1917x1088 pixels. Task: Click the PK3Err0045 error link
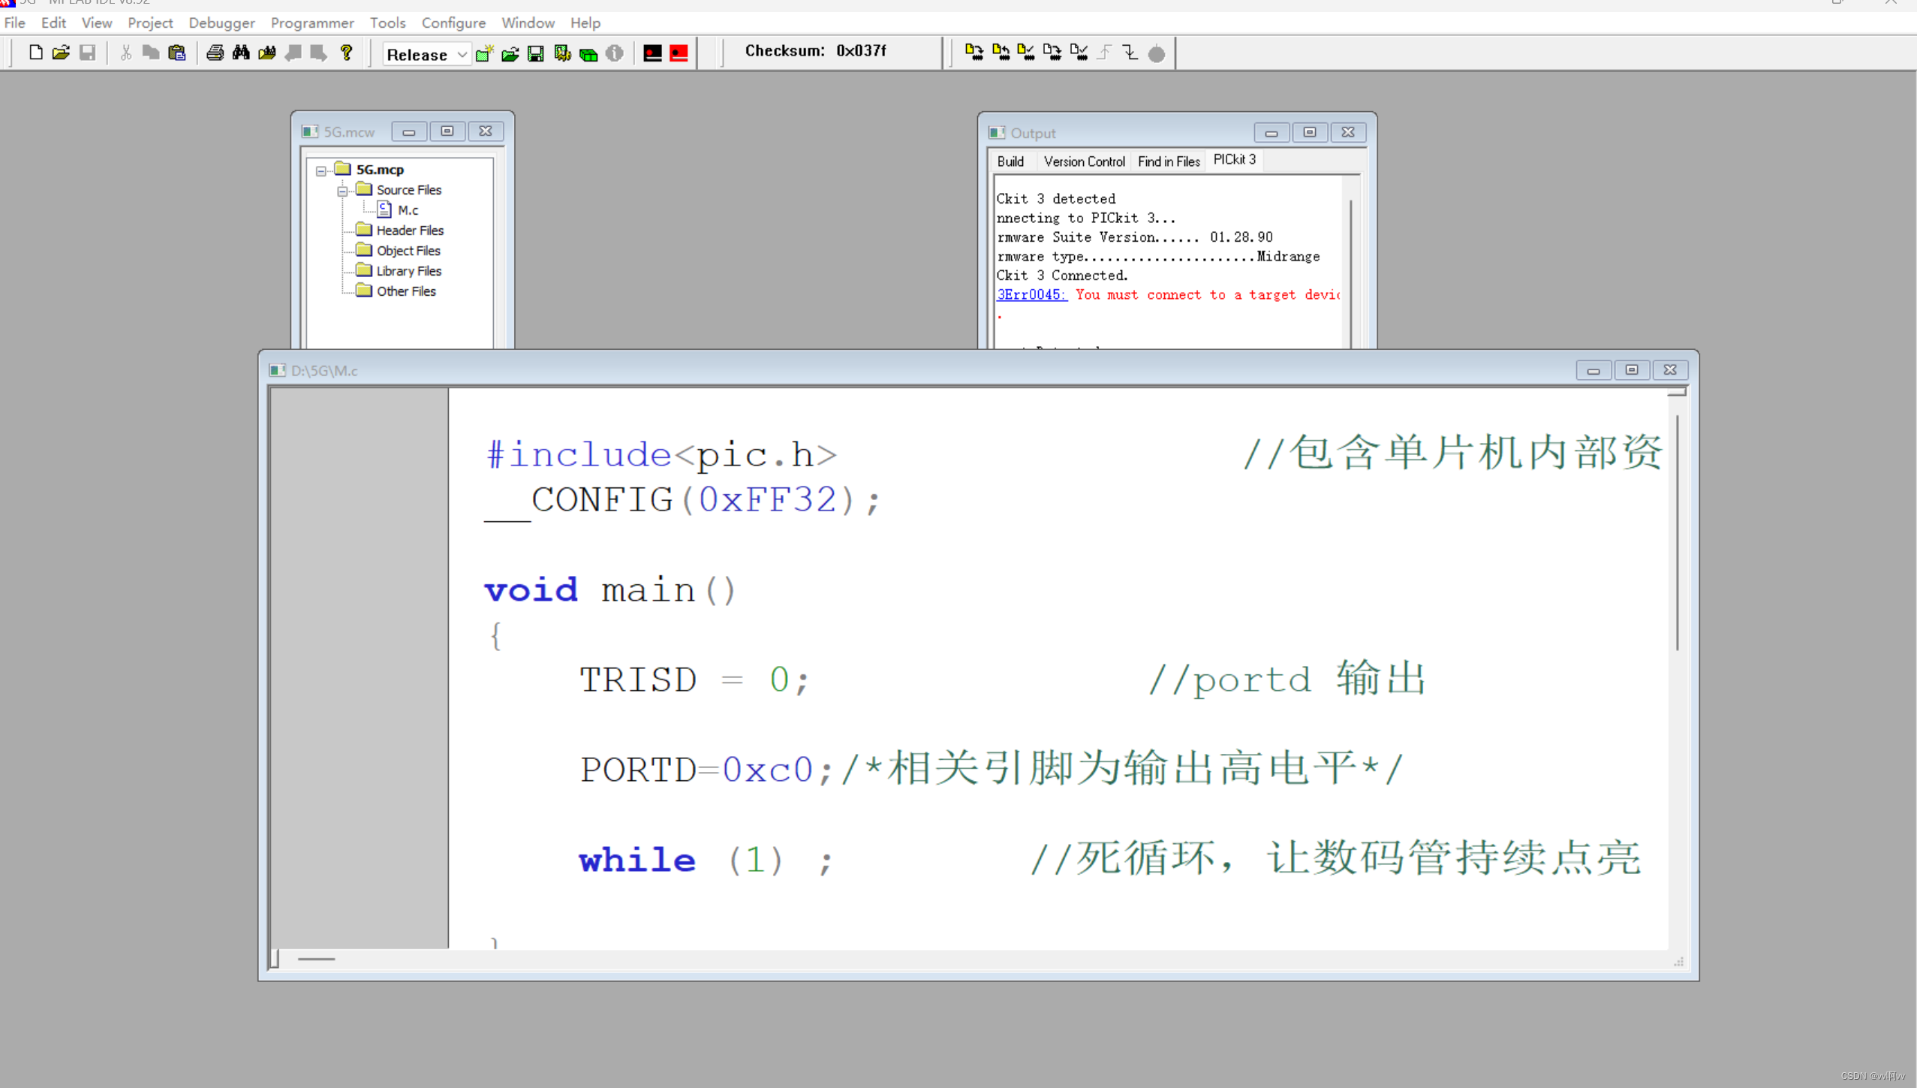(x=1031, y=294)
